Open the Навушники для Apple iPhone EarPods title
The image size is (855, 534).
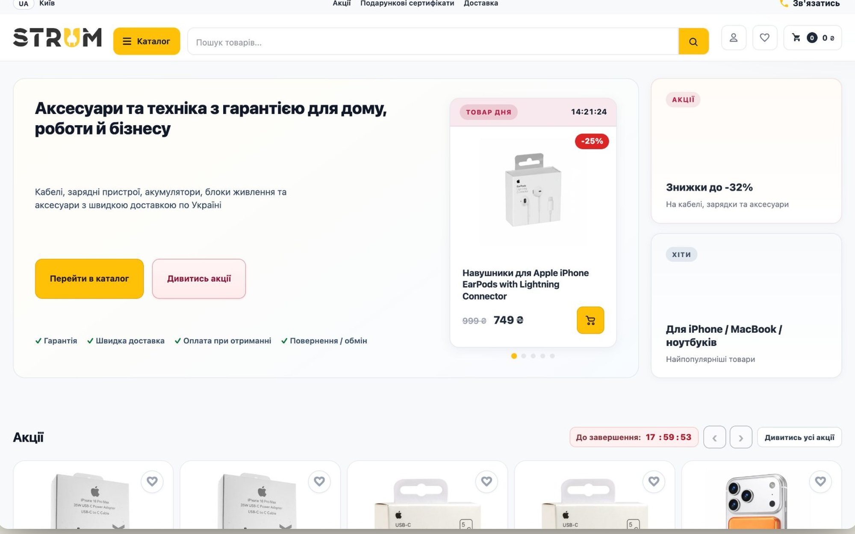525,285
